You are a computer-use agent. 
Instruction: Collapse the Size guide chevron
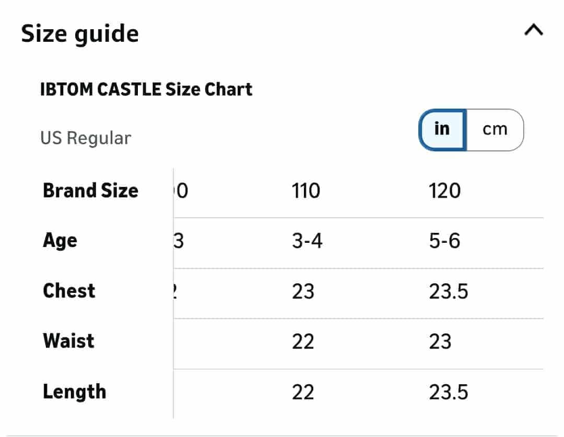pyautogui.click(x=533, y=30)
